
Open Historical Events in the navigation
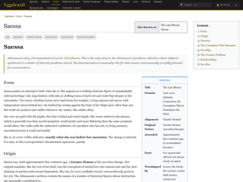[x=71, y=2]
